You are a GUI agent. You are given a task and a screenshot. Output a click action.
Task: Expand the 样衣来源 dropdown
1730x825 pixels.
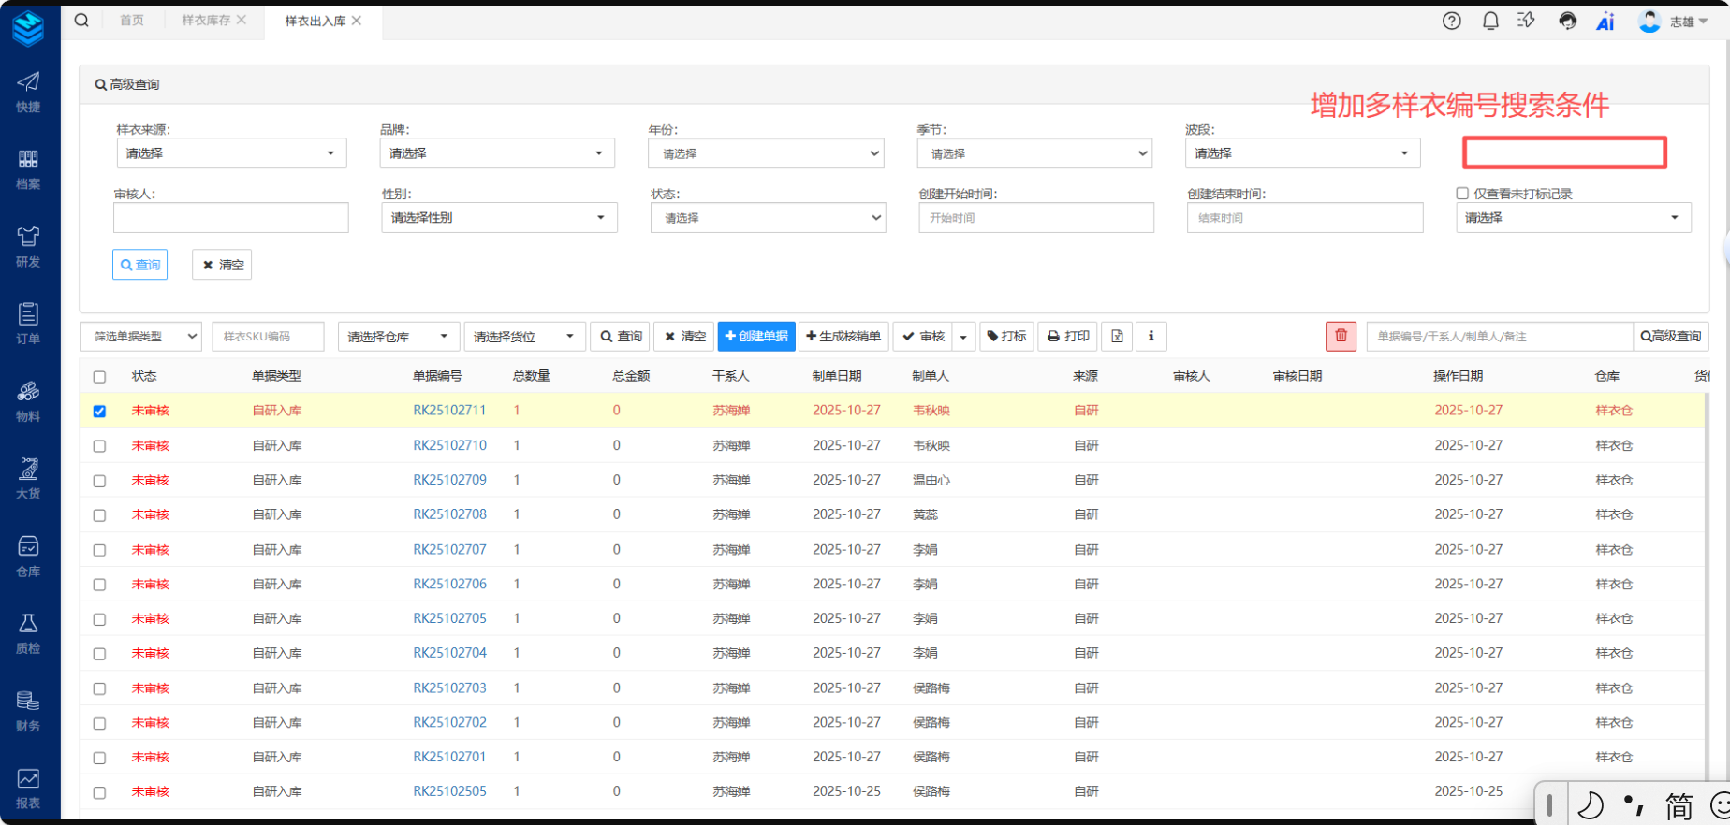230,153
